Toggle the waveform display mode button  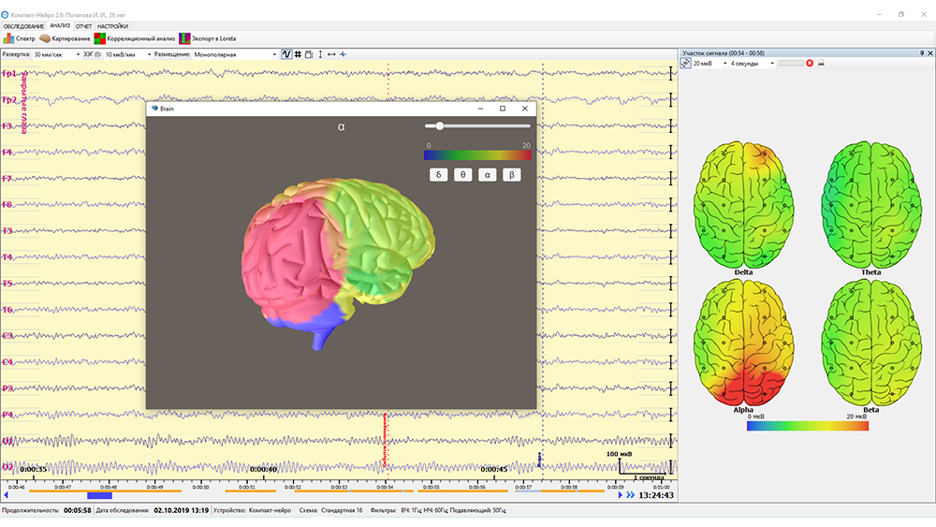click(x=286, y=54)
